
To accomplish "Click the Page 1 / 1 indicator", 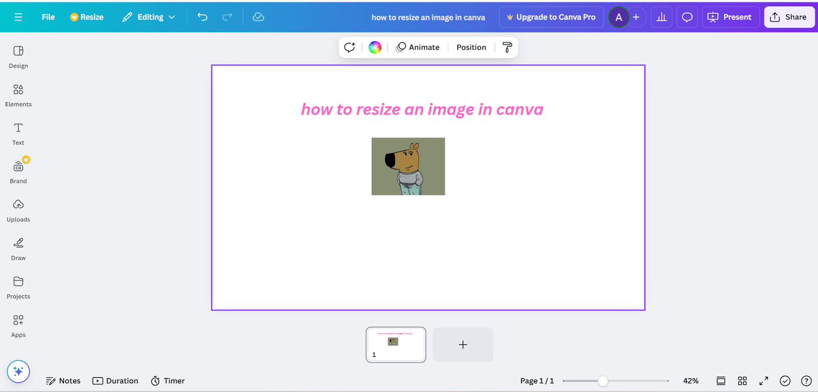I will tap(537, 381).
